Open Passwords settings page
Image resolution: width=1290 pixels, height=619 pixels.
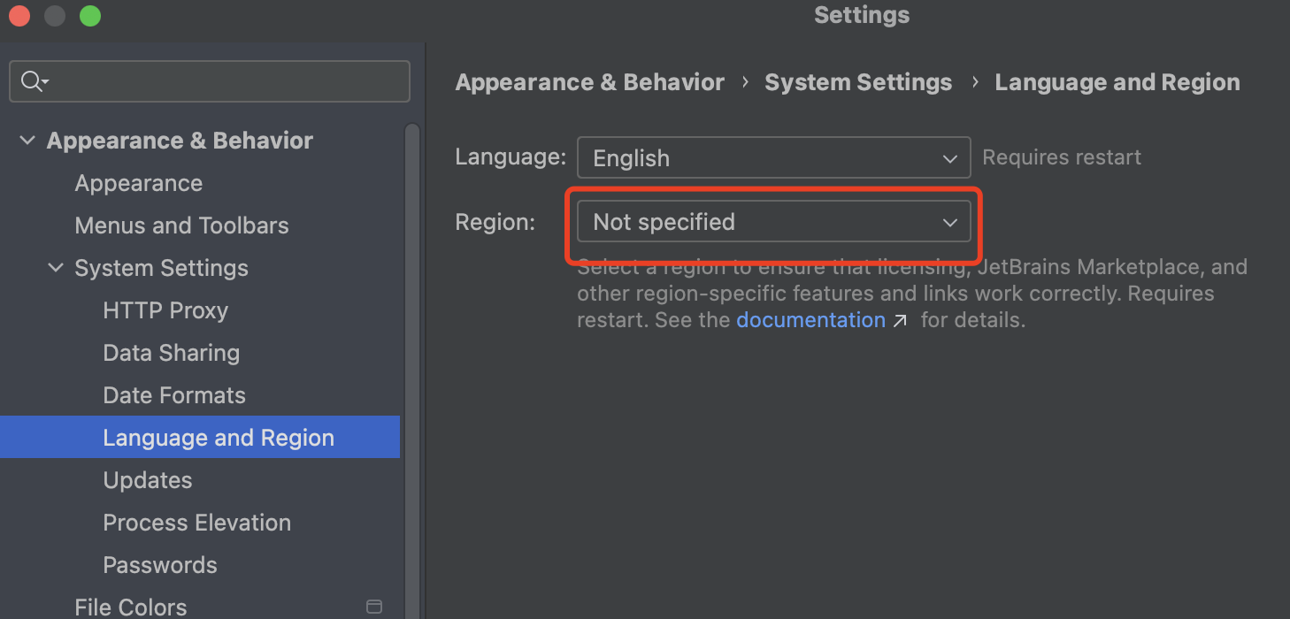[160, 565]
